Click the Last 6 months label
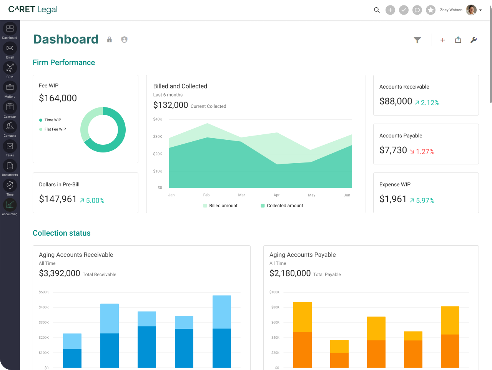This screenshot has height=370, width=492. point(168,95)
